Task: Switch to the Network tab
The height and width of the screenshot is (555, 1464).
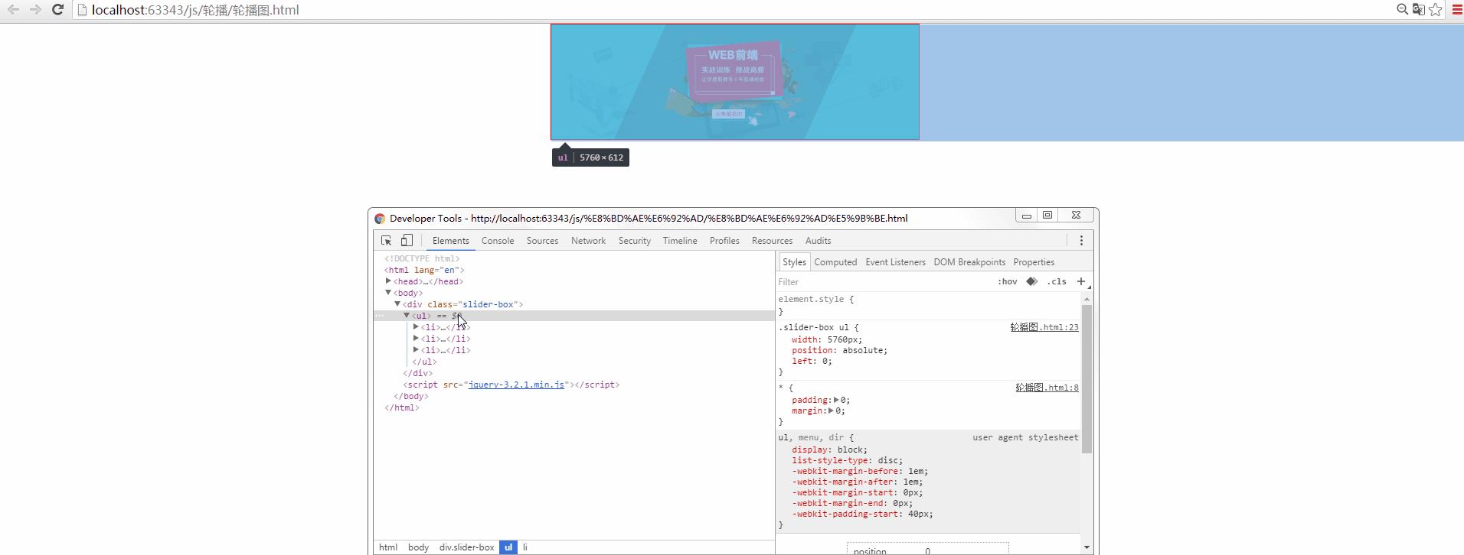Action: coord(588,240)
